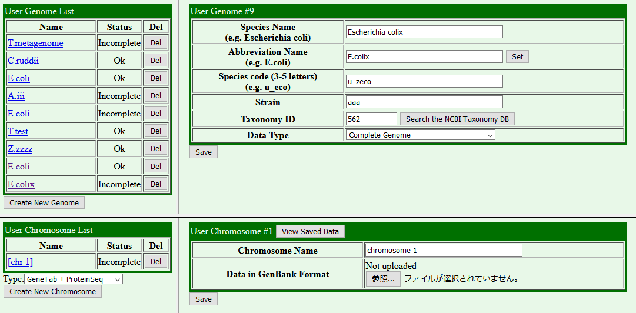Click the Create New Chromosome button
This screenshot has height=313, width=636.
tap(52, 291)
